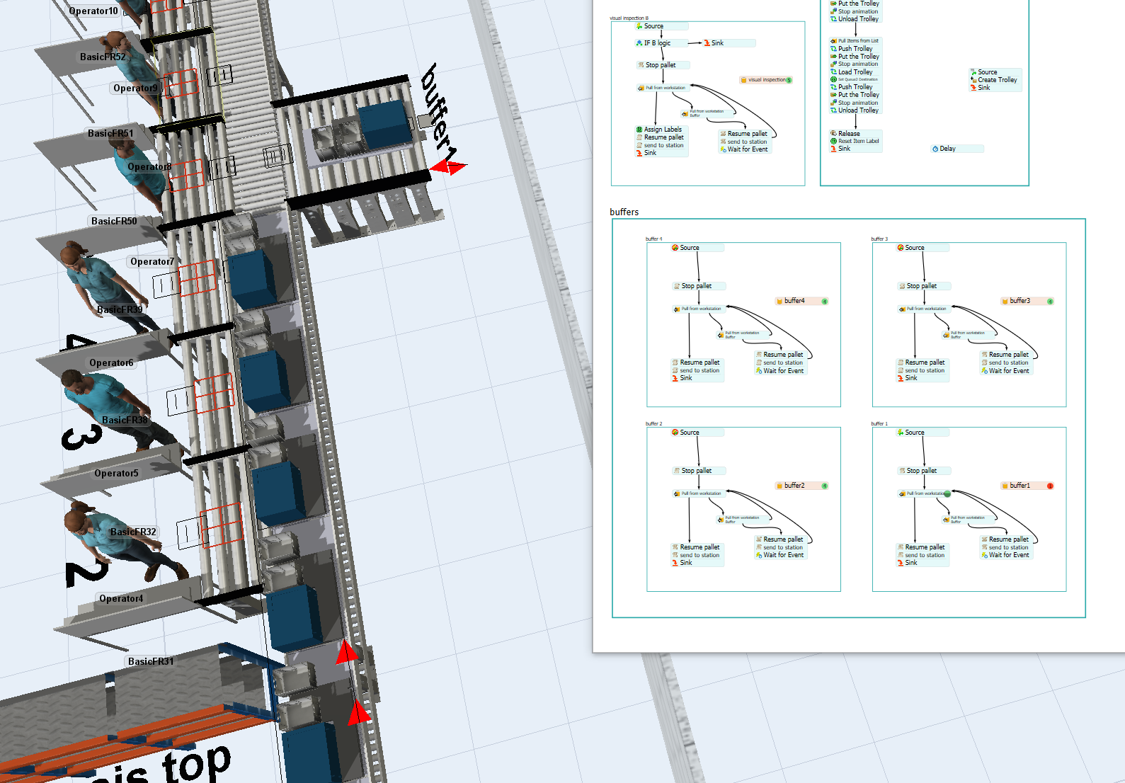
Task: Select the Operator7 label in 3D view
Action: coord(152,262)
